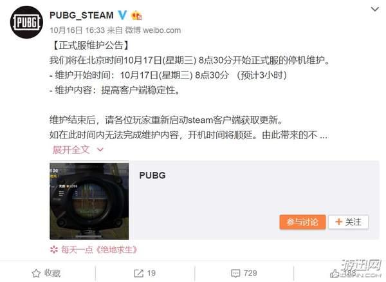Follow the topic with +关注 button

tap(348, 222)
